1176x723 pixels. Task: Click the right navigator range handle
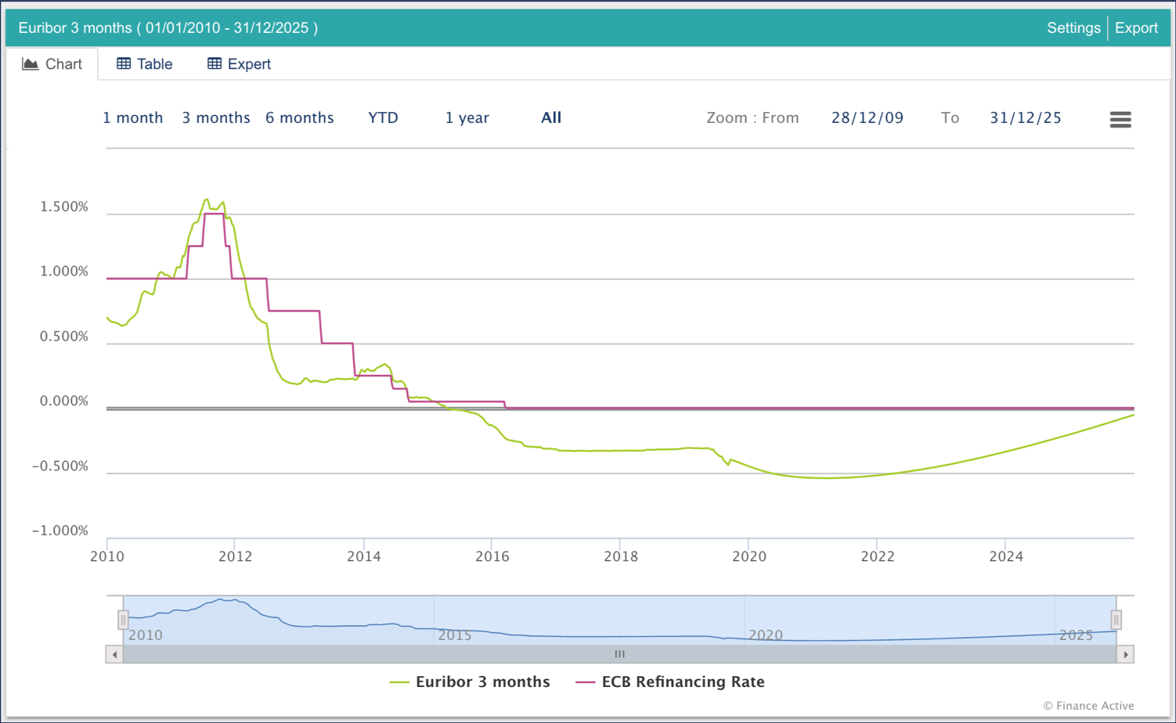coord(1116,620)
